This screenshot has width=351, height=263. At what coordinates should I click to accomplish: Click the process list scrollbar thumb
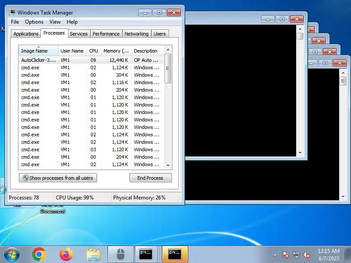tap(168, 68)
